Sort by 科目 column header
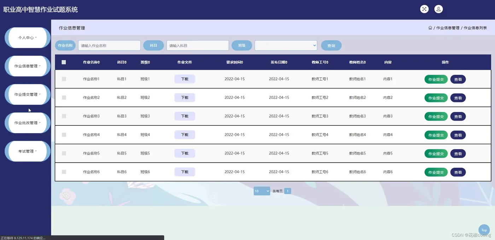 [122, 62]
